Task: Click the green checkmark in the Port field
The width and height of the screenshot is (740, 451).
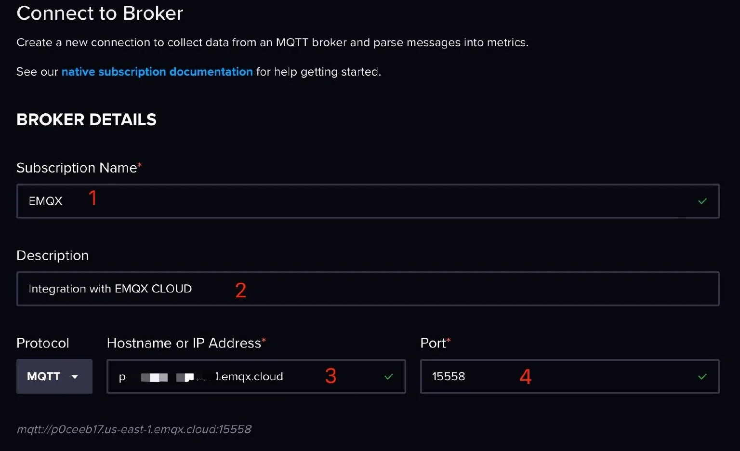Action: tap(702, 377)
